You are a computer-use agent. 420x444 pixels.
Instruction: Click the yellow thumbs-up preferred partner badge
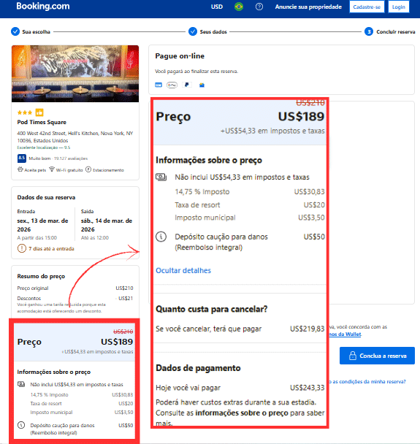point(39,112)
